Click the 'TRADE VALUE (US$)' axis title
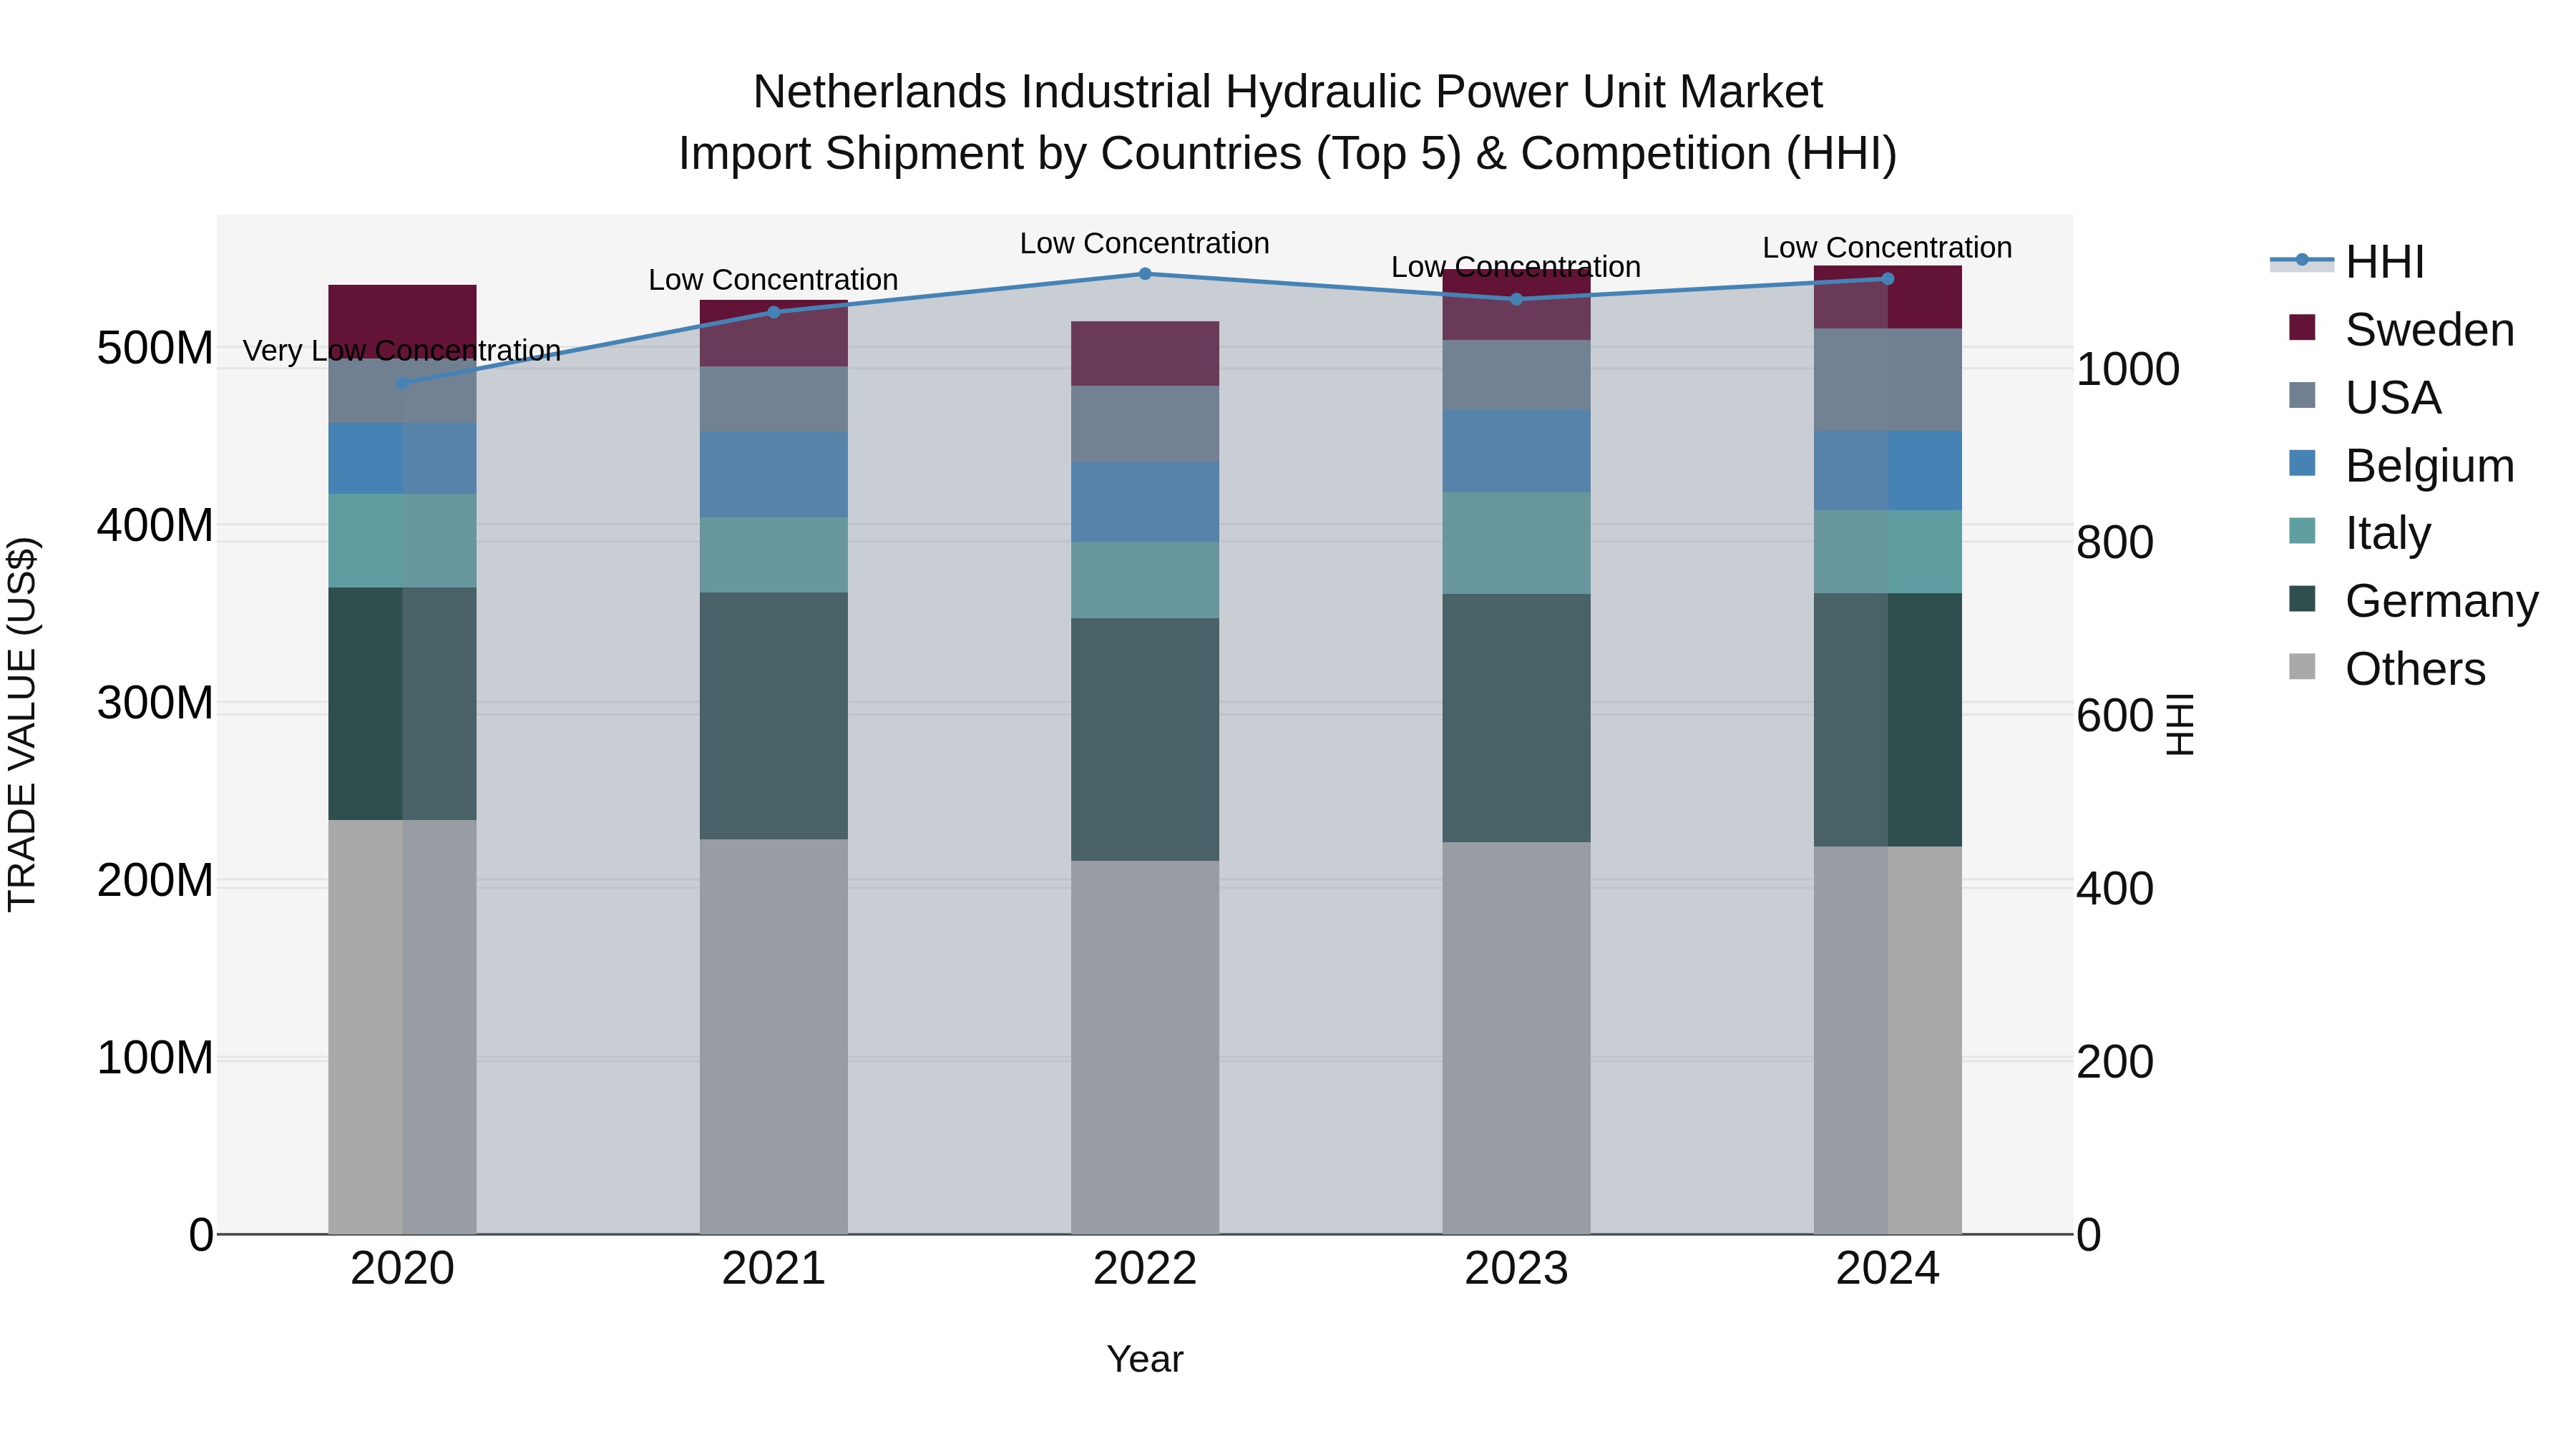This screenshot has height=1449, width=2576. click(22, 724)
